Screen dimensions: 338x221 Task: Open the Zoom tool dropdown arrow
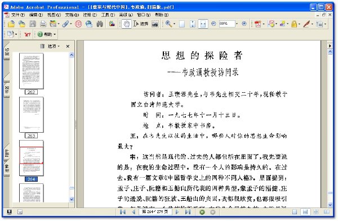point(174,24)
